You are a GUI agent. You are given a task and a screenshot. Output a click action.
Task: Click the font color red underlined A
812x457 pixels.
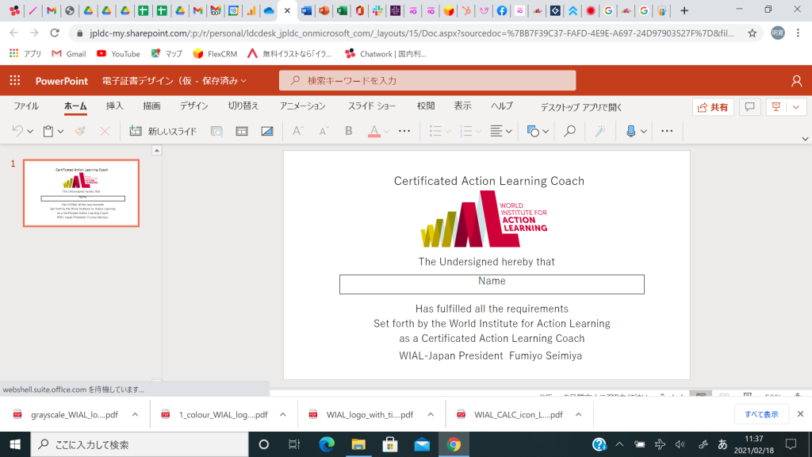click(374, 131)
